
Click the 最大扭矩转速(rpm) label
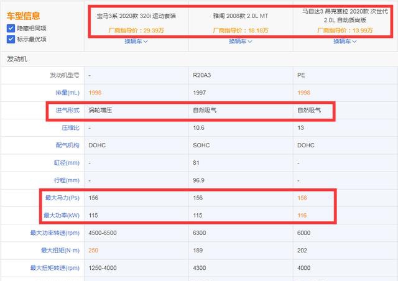[55, 268]
